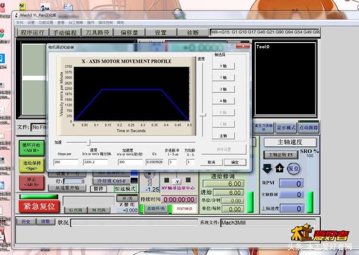
Task: Click the Steps per input field
Action: coord(66,162)
